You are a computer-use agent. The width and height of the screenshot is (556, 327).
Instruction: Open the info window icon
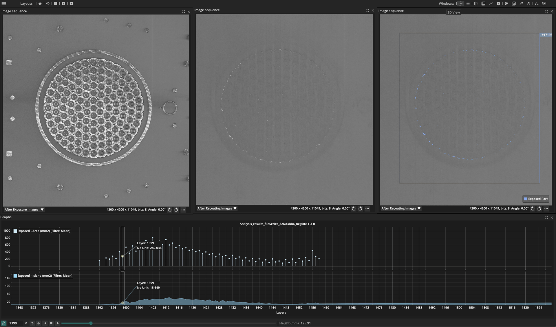pyautogui.click(x=498, y=3)
